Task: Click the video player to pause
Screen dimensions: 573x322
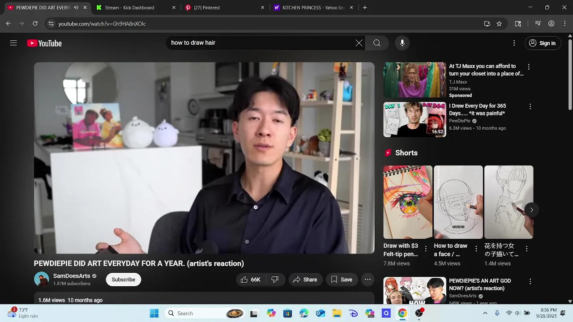Action: (204, 158)
